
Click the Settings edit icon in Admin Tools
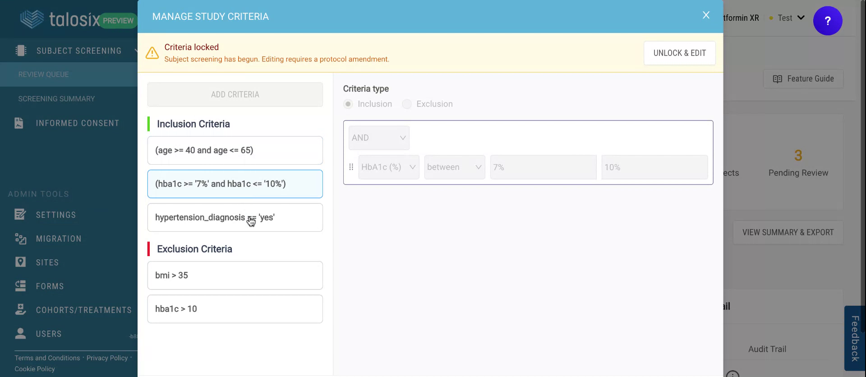coord(20,215)
